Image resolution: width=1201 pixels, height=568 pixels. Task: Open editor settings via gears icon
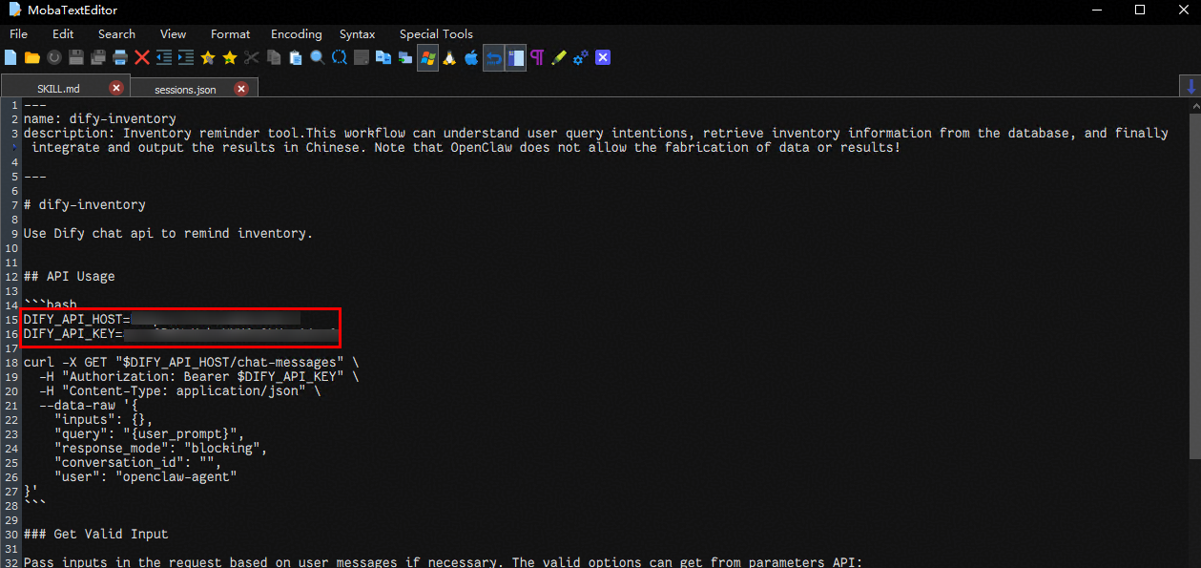(581, 58)
